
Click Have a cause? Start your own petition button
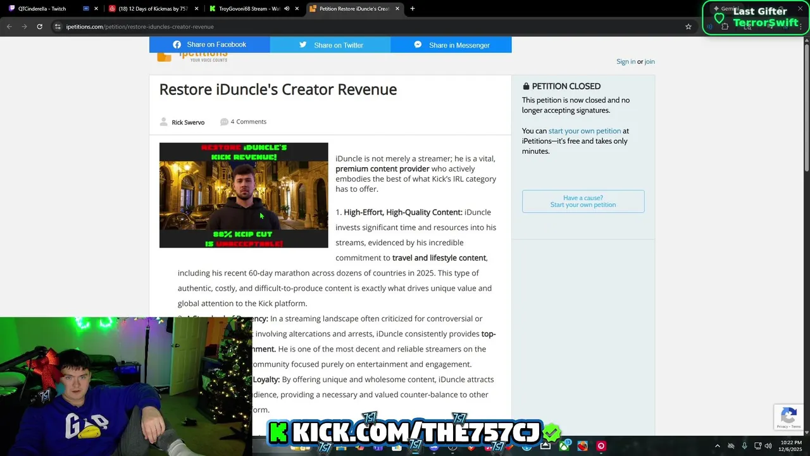tap(583, 201)
